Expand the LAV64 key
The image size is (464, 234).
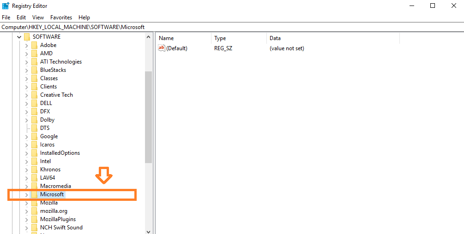[27, 178]
